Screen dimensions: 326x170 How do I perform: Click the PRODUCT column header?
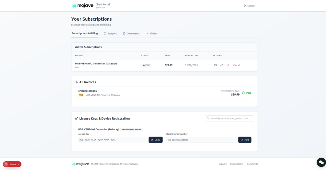[x=79, y=56]
